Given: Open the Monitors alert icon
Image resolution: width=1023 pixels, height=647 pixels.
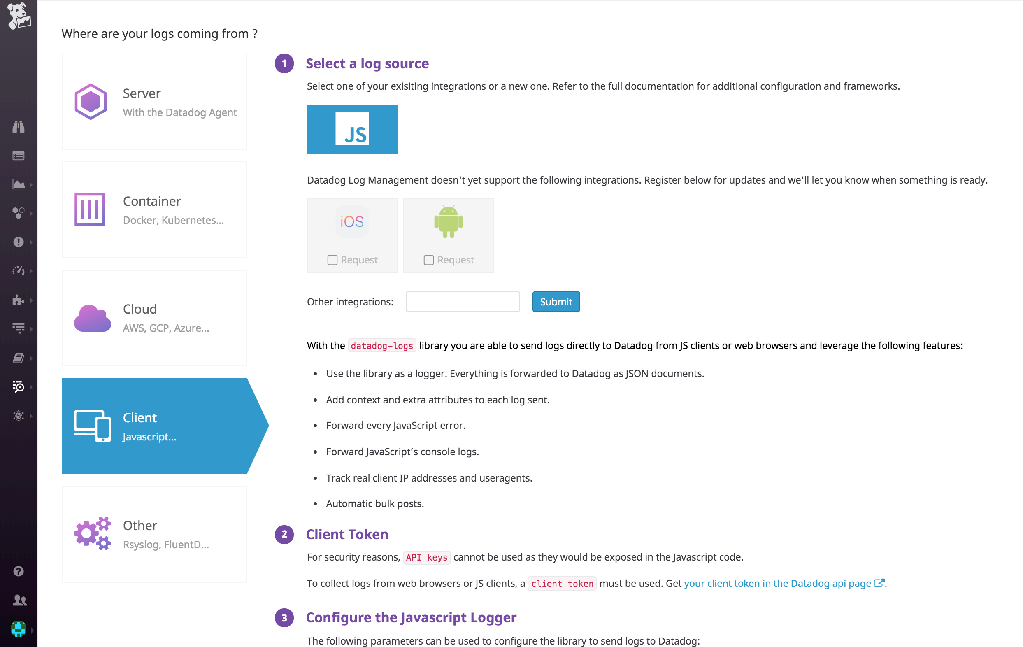Looking at the screenshot, I should click(19, 242).
